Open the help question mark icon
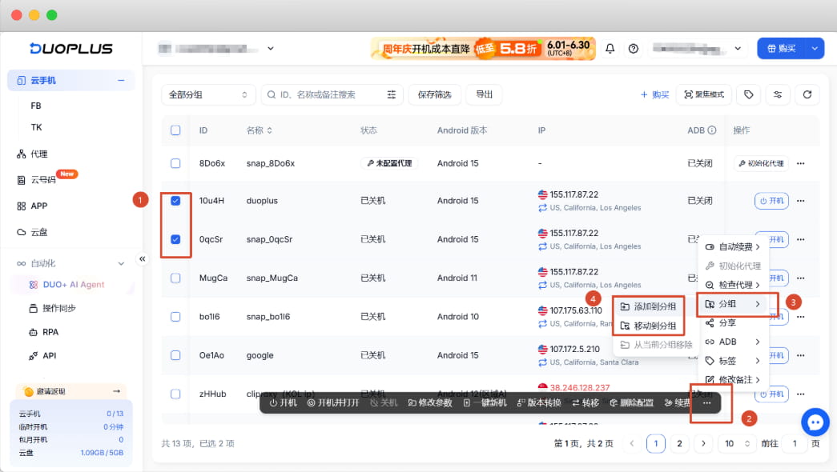This screenshot has height=472, width=837. click(633, 49)
